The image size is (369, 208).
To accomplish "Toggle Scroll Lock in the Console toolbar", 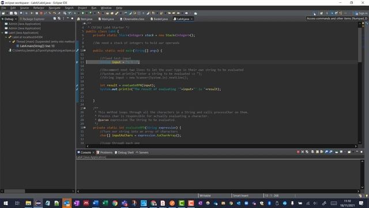I will point(317,152).
